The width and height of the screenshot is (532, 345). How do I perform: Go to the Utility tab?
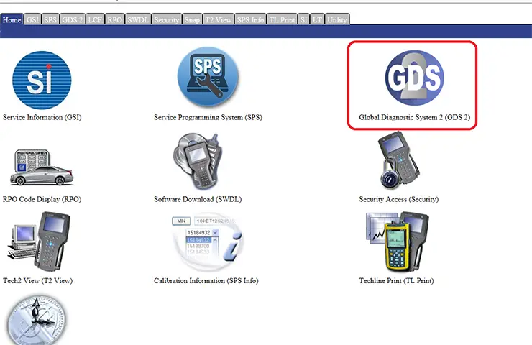pos(337,19)
